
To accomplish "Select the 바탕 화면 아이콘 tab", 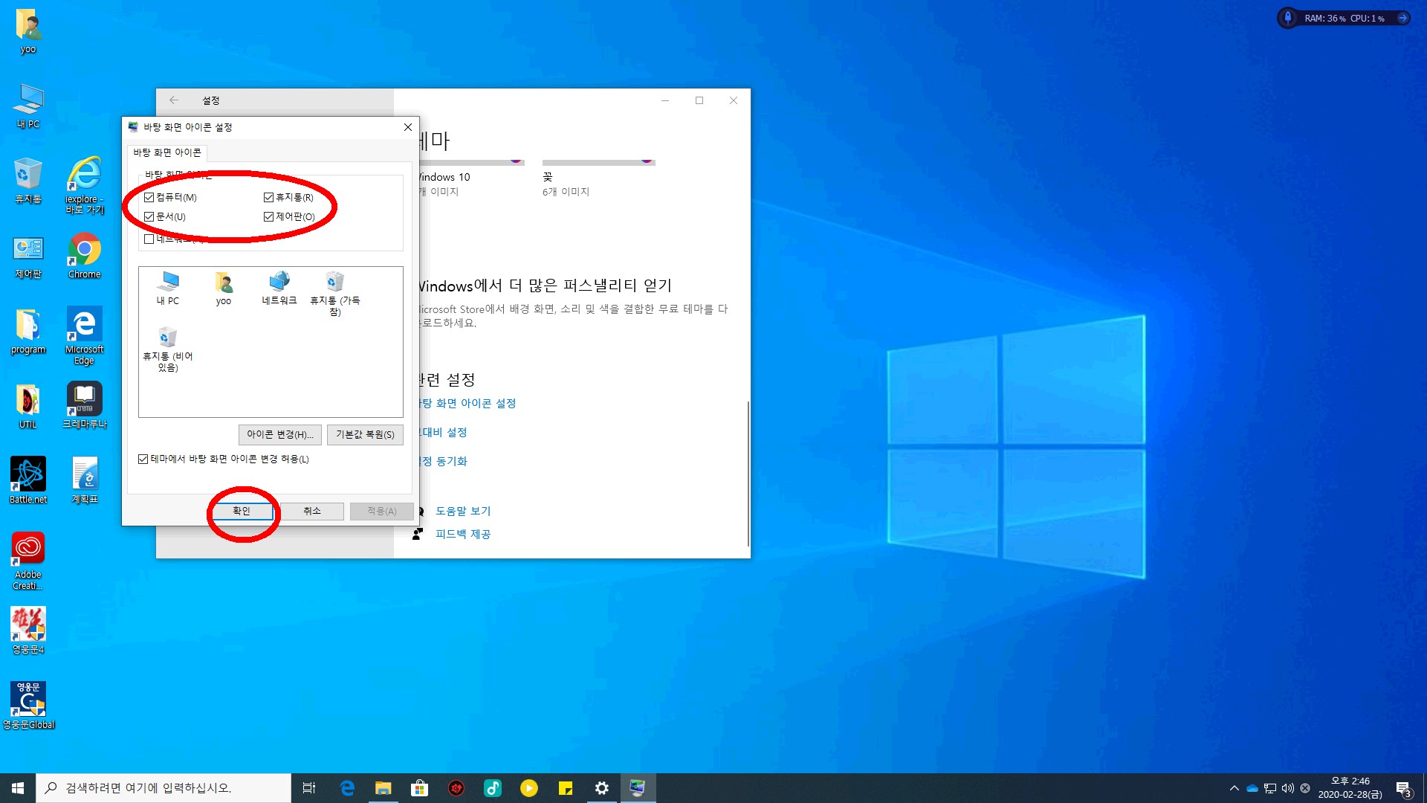I will click(167, 152).
